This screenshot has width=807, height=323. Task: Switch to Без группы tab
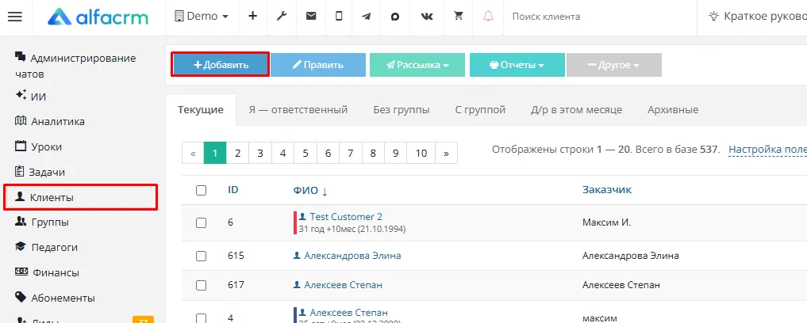[402, 110]
